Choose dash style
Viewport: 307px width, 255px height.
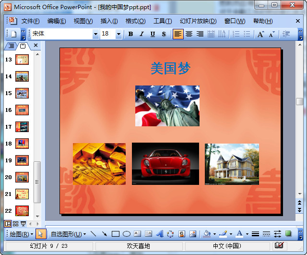pyautogui.click(x=266, y=234)
